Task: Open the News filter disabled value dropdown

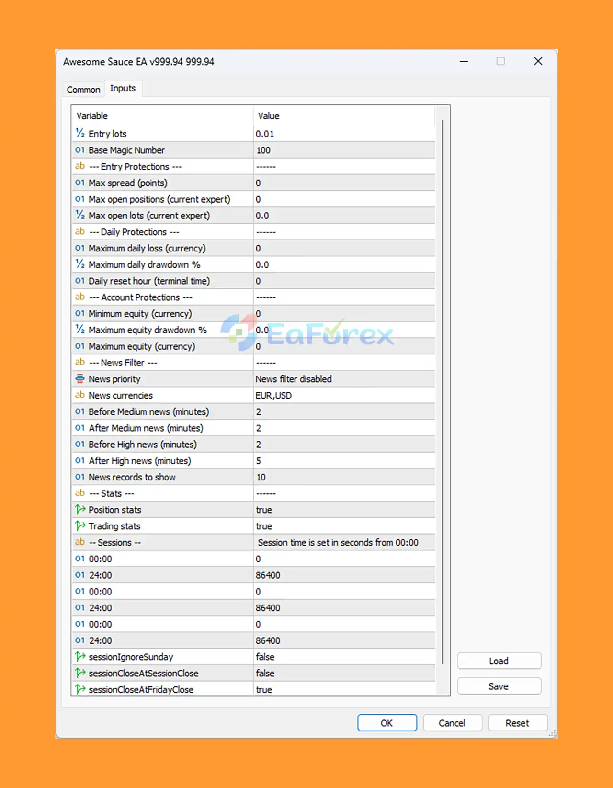Action: coord(344,379)
